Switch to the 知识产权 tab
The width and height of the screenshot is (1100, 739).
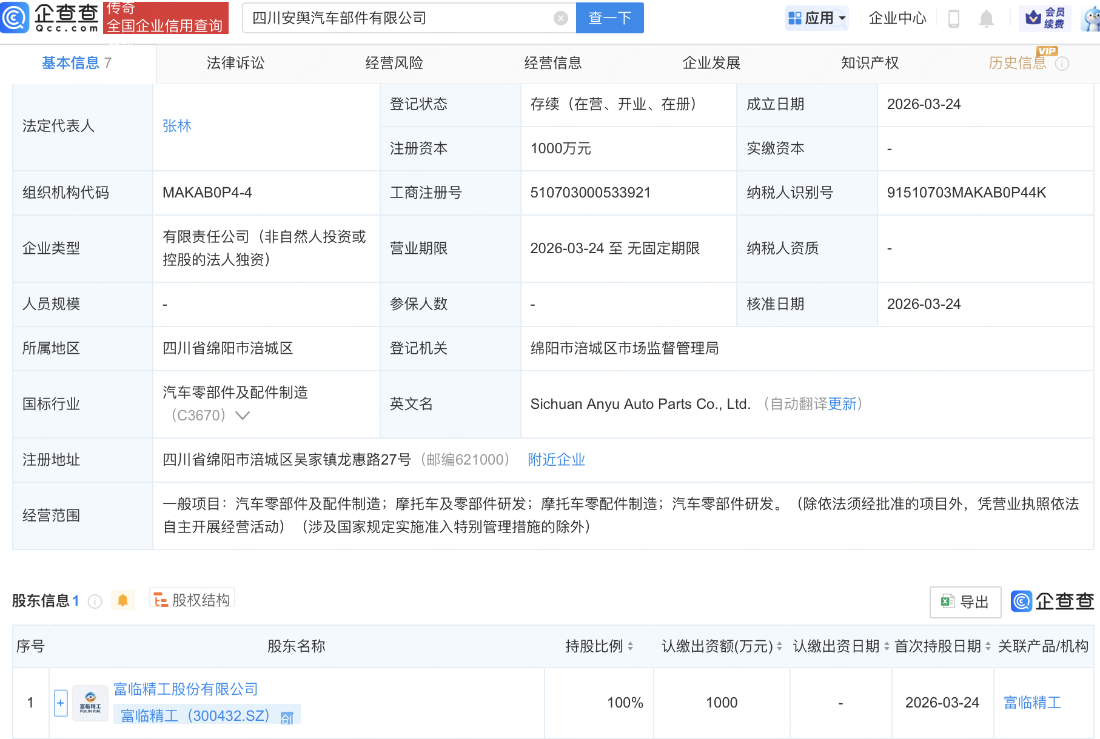pos(870,62)
